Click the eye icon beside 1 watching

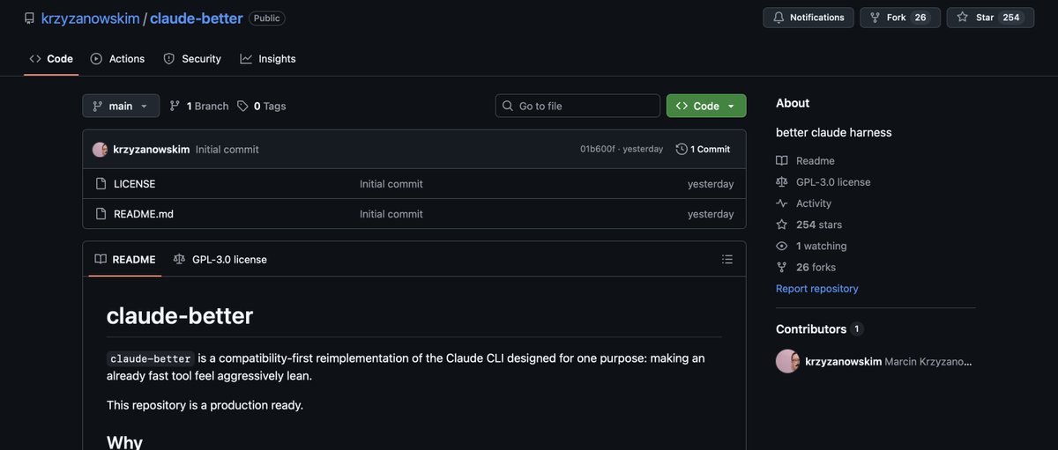(782, 246)
